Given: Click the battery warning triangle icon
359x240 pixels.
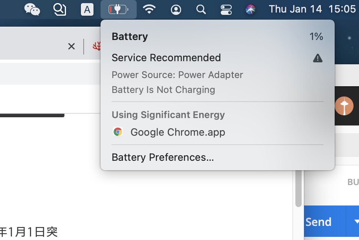Looking at the screenshot, I should tap(317, 58).
